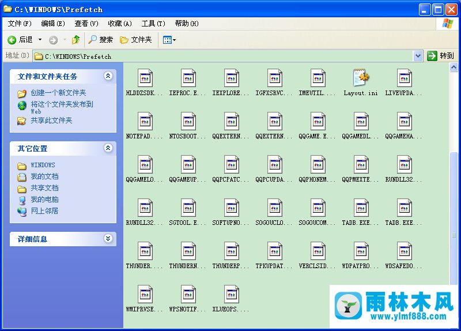Select the QQGAMEUP file icon
Viewport: 461px width, 331px height.
[x=188, y=164]
